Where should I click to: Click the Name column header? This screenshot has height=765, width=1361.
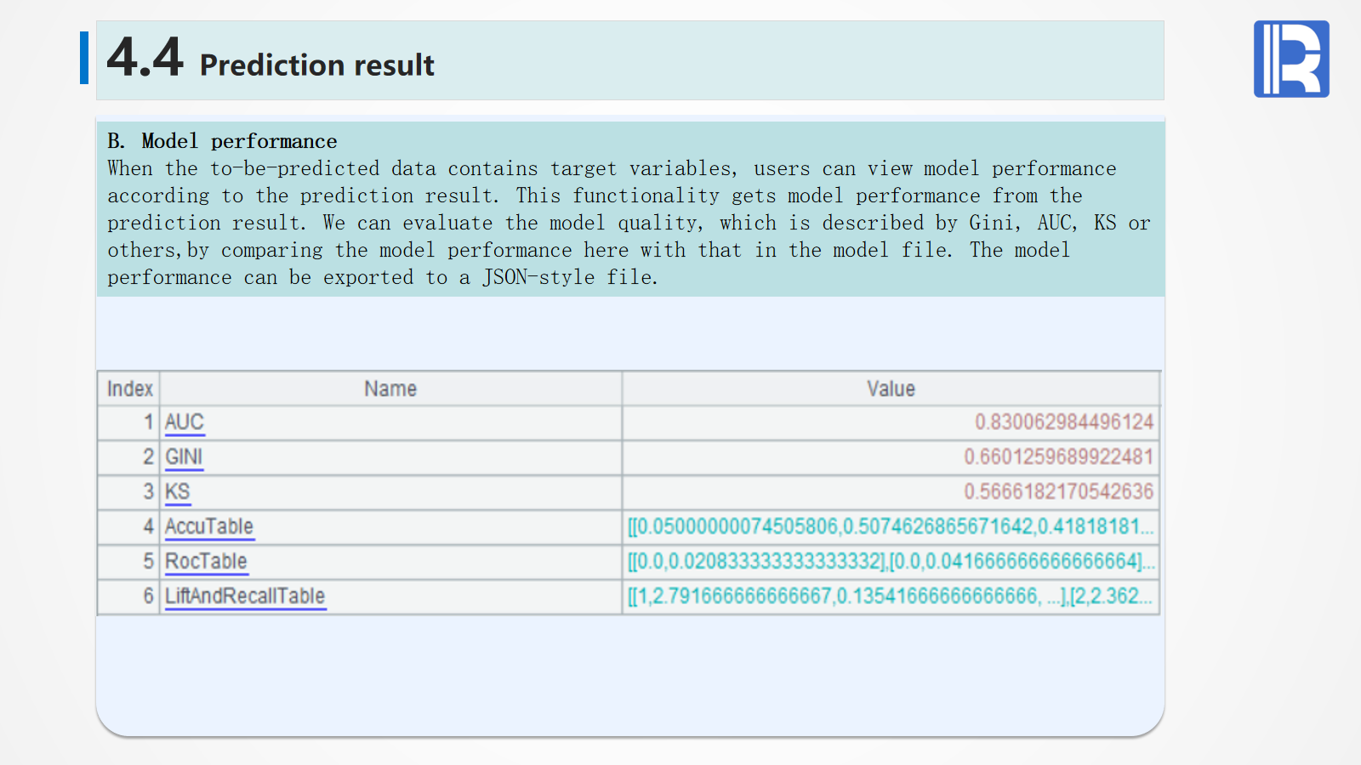pos(390,388)
